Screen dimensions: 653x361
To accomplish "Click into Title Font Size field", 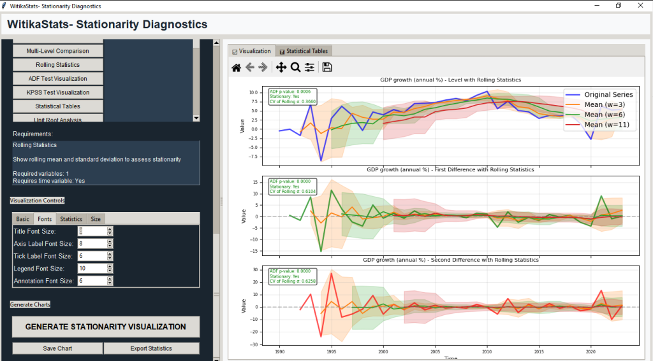I will pos(92,231).
